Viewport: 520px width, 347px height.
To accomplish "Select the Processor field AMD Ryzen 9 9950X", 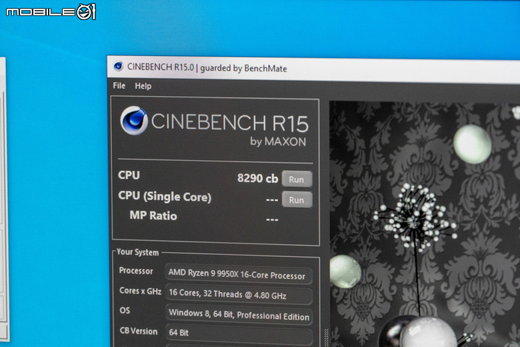I will pyautogui.click(x=239, y=274).
